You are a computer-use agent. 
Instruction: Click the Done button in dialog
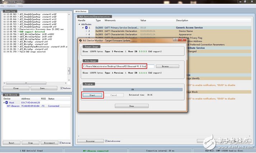132,106
